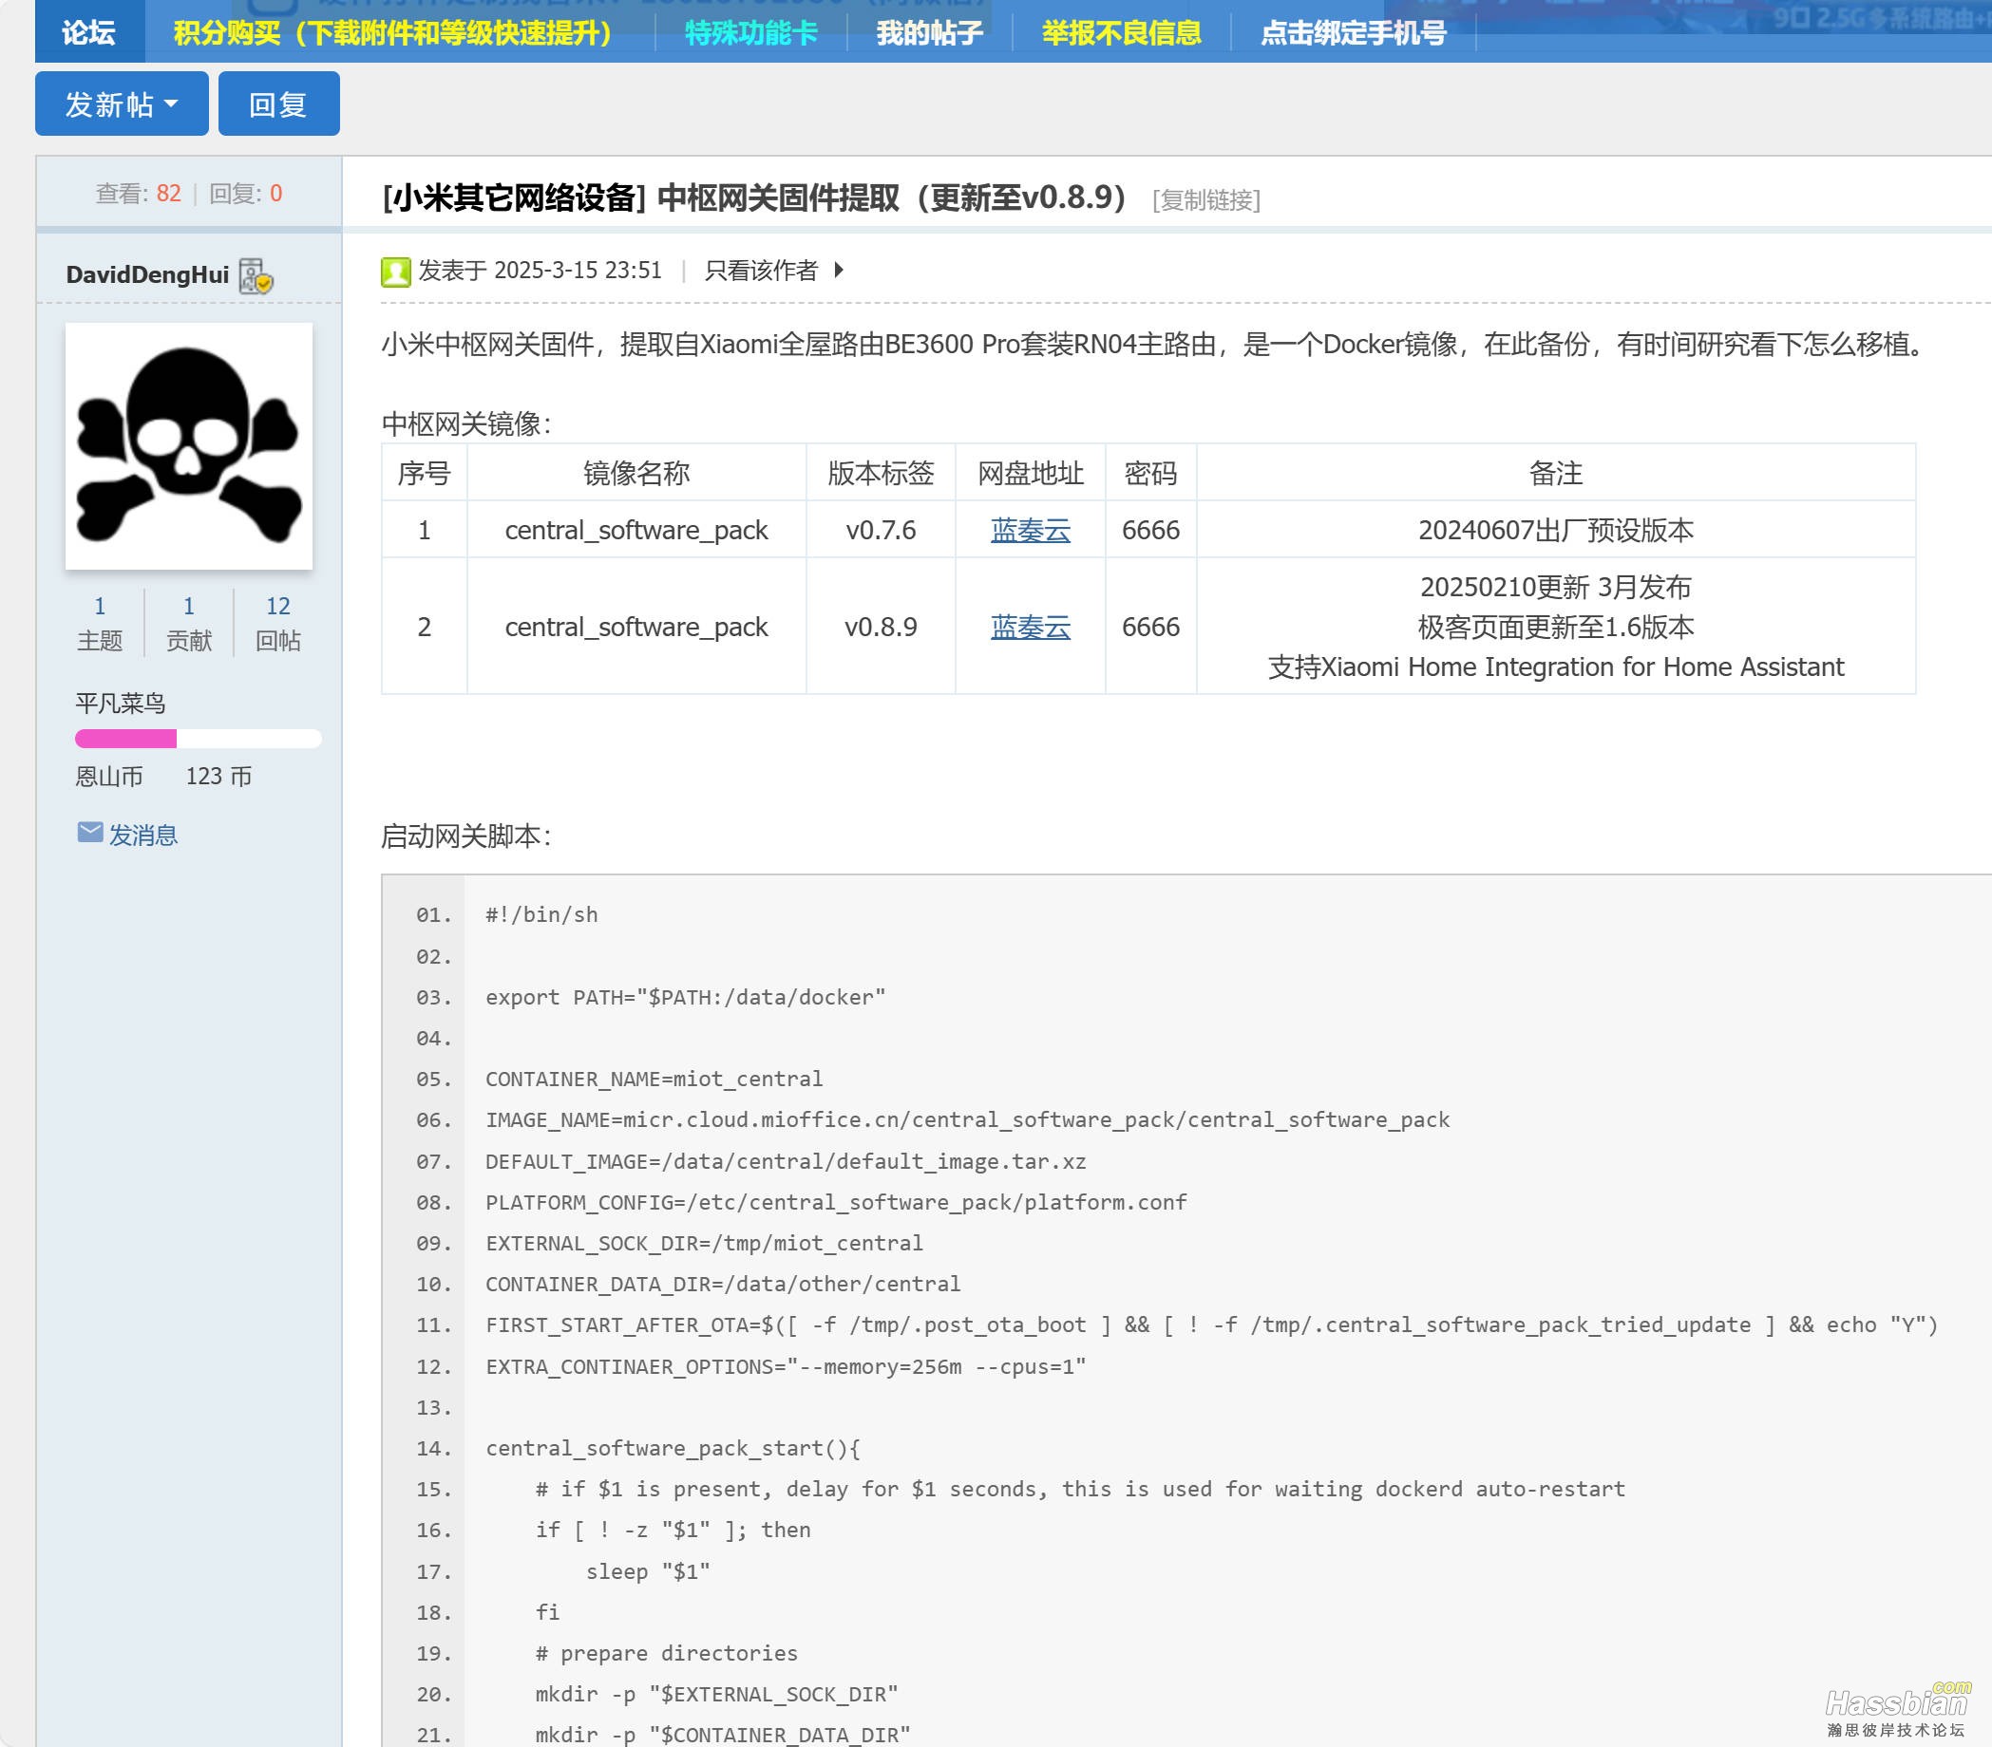Screen dimensions: 1992x1747
Task: Click the password 6666 for v0.7.6
Action: (x=1150, y=530)
